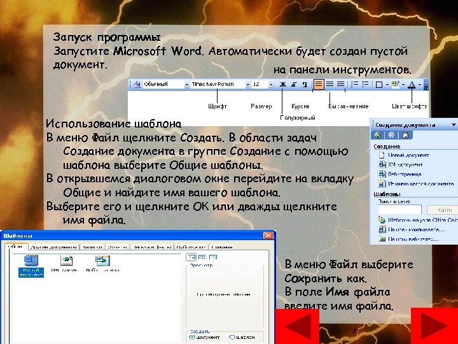Viewport: 458px width, 344px height.
Task: Switch to the Записки tab
Action: click(x=92, y=247)
